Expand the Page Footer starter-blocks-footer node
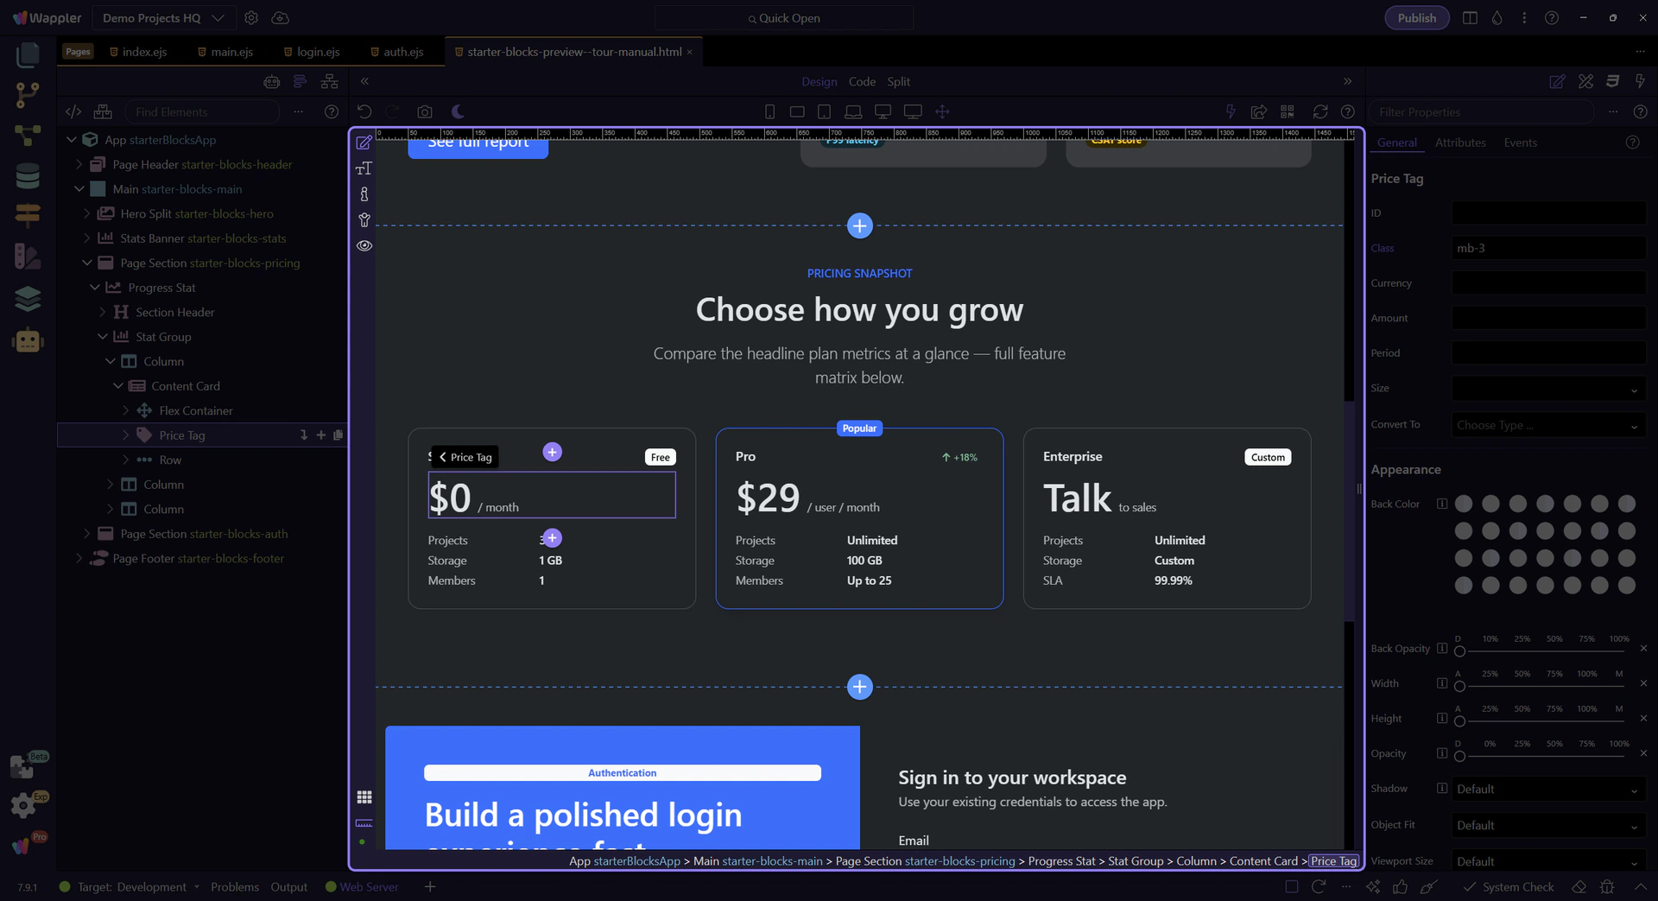The image size is (1658, 901). (x=79, y=559)
